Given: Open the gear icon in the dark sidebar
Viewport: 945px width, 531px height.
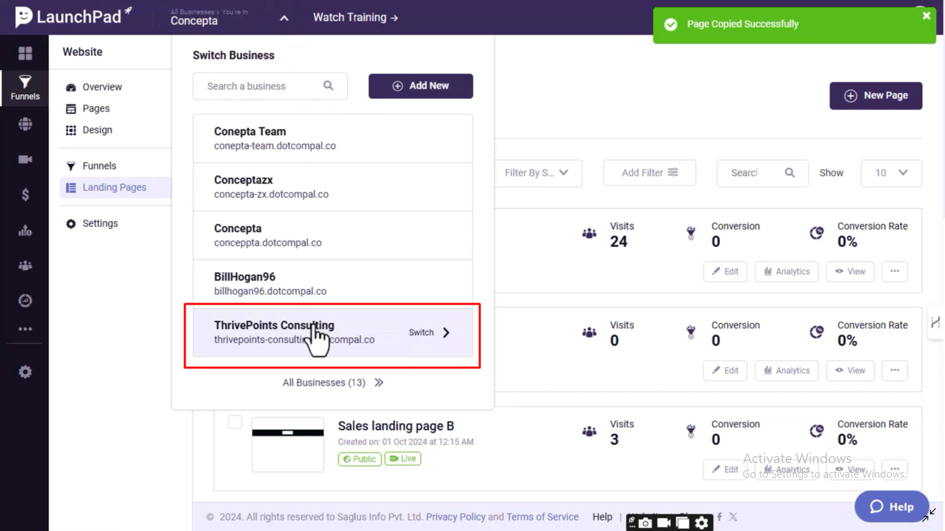Looking at the screenshot, I should [x=25, y=372].
